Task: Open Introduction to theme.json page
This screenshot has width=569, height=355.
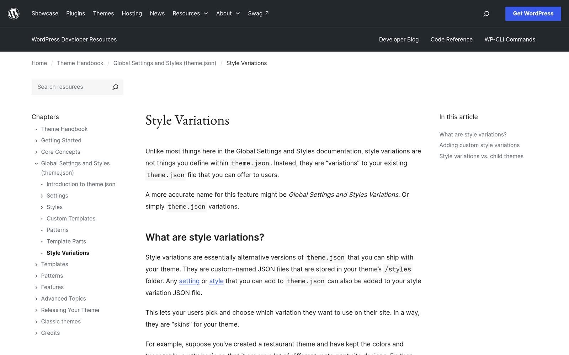Action: pos(81,184)
